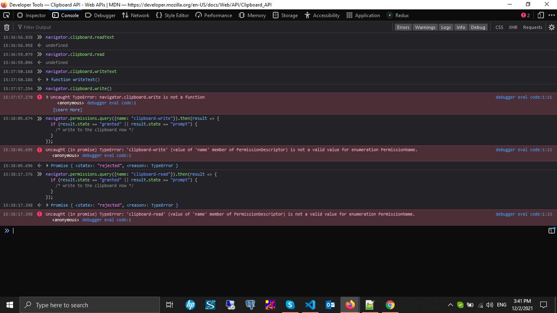557x313 pixels.
Task: Open console settings gear icon
Action: tap(551, 27)
